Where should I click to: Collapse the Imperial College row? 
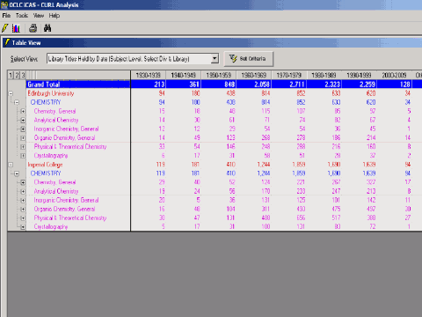[x=11, y=165]
